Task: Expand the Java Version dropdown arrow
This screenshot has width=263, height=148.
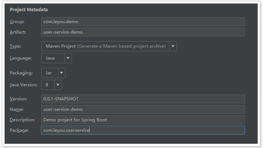Action: [x=58, y=85]
